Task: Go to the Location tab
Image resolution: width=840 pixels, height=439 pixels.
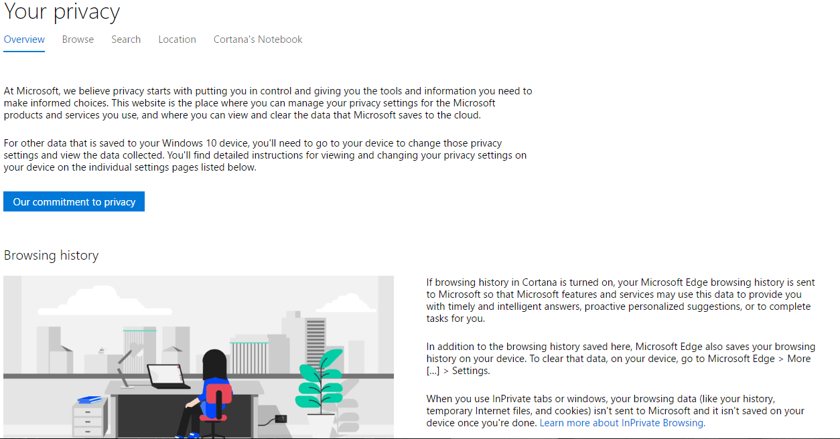Action: 177,39
